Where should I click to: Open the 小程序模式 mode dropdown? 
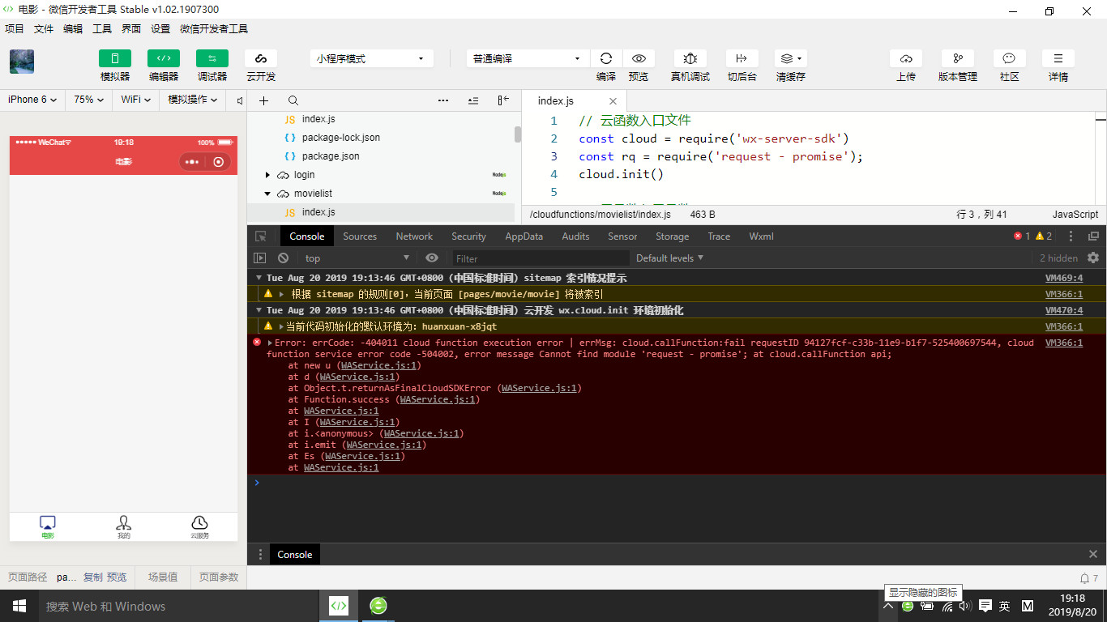coord(370,58)
